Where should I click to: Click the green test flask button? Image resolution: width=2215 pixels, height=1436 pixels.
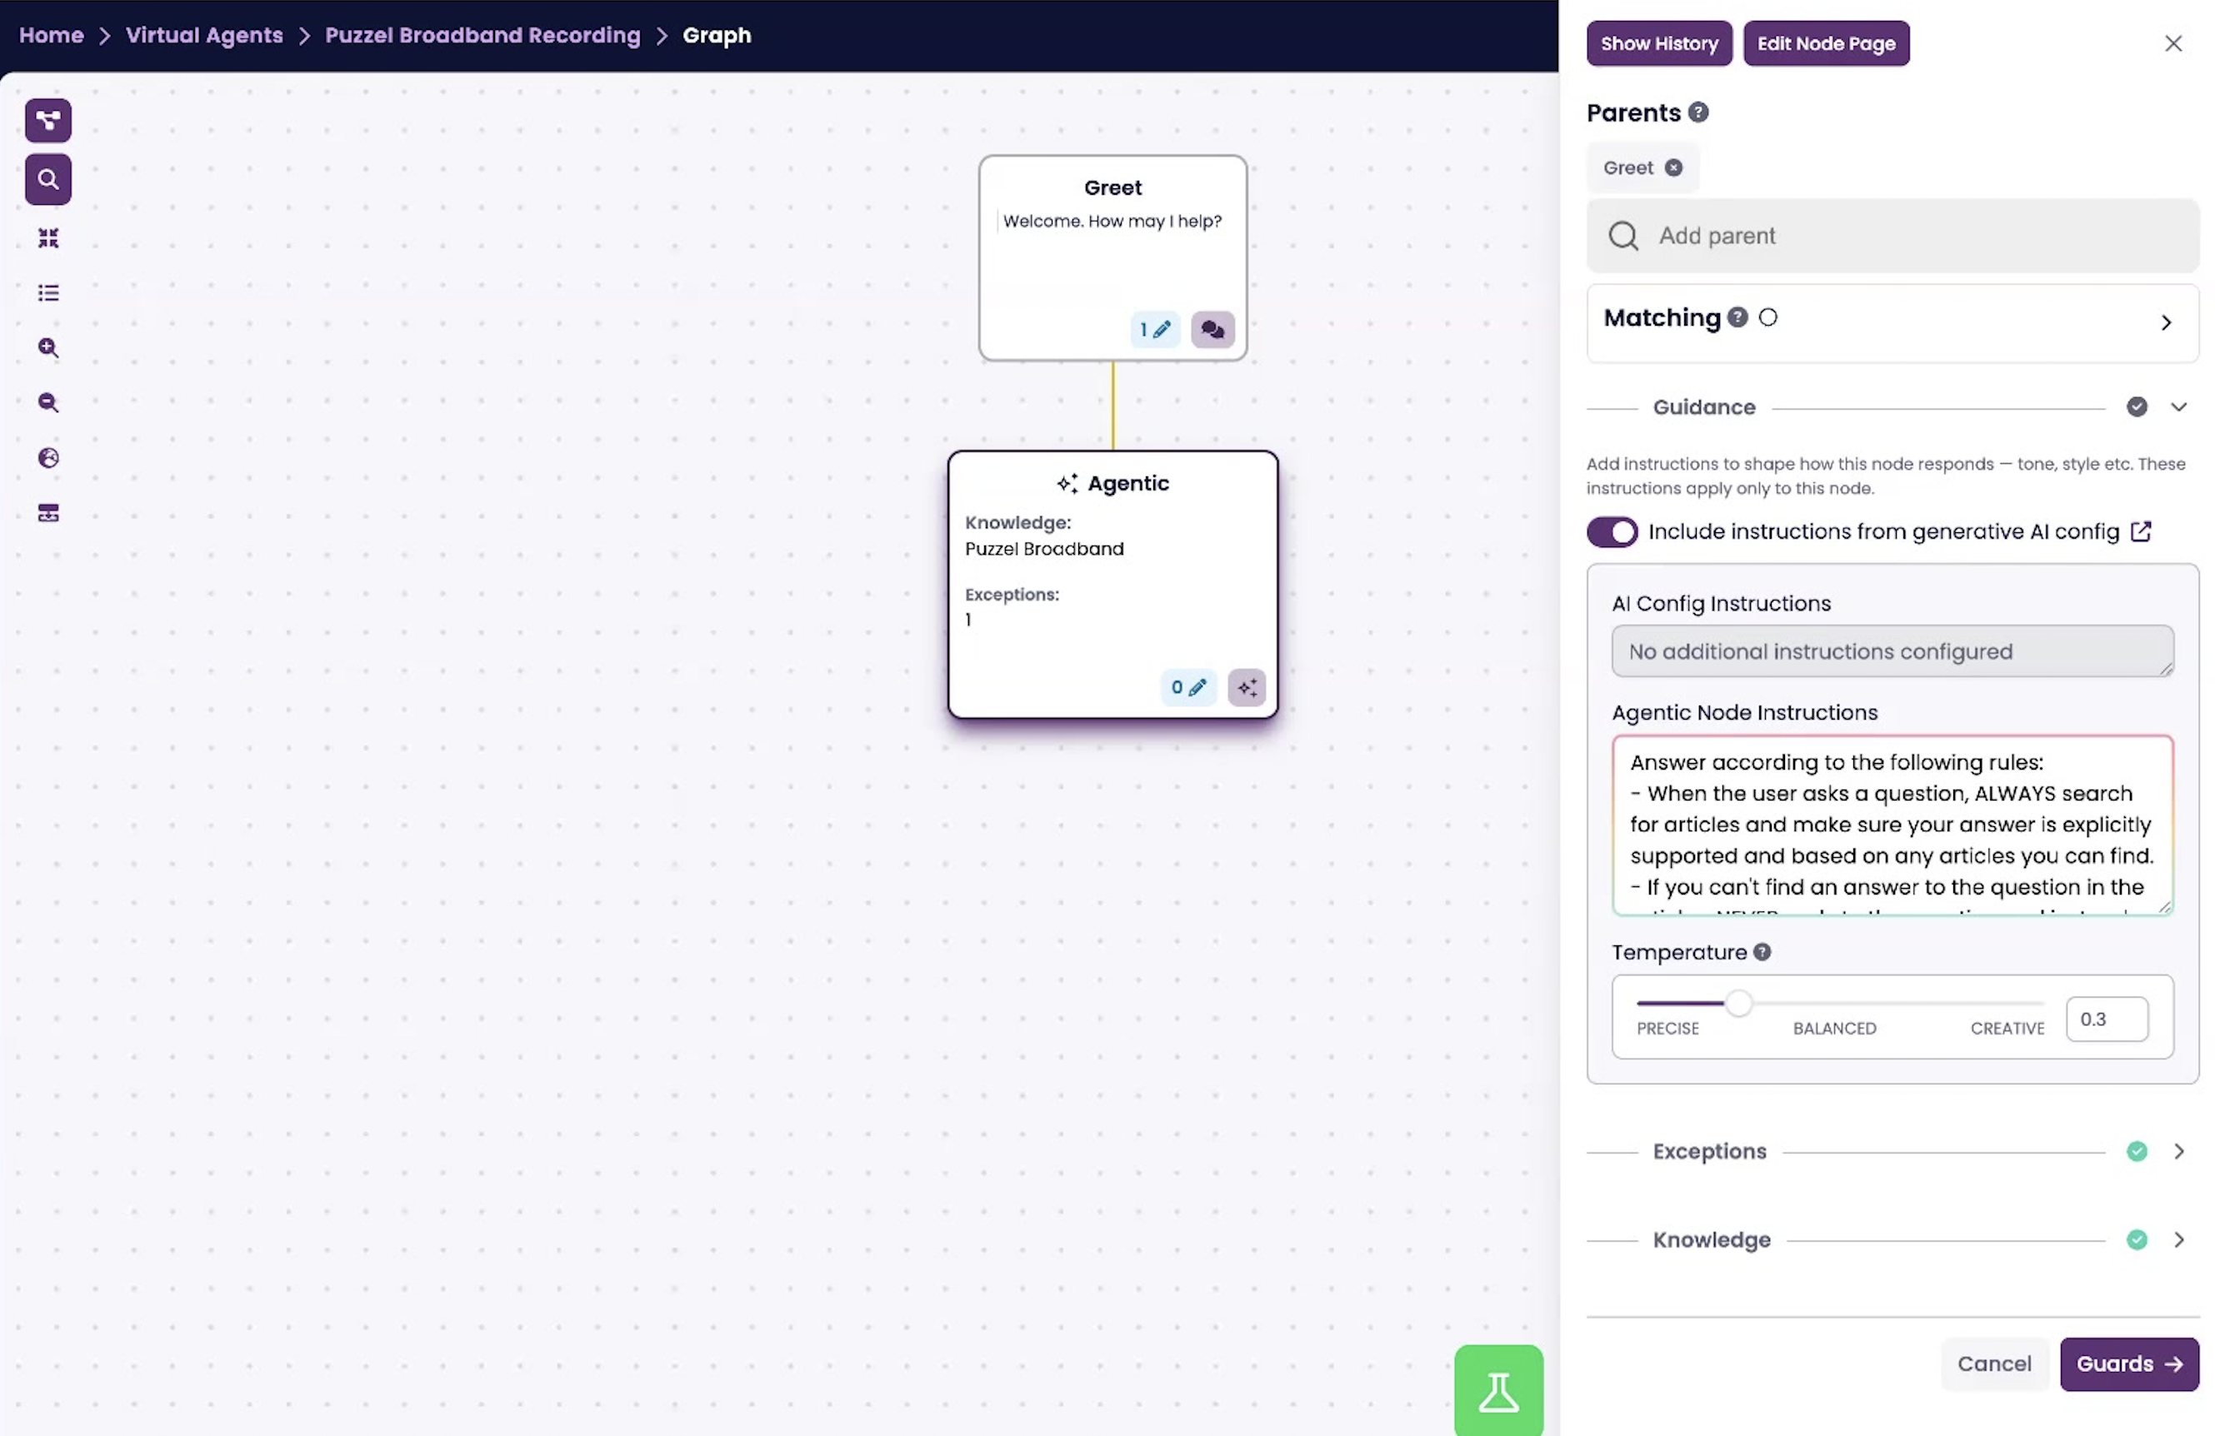point(1497,1391)
